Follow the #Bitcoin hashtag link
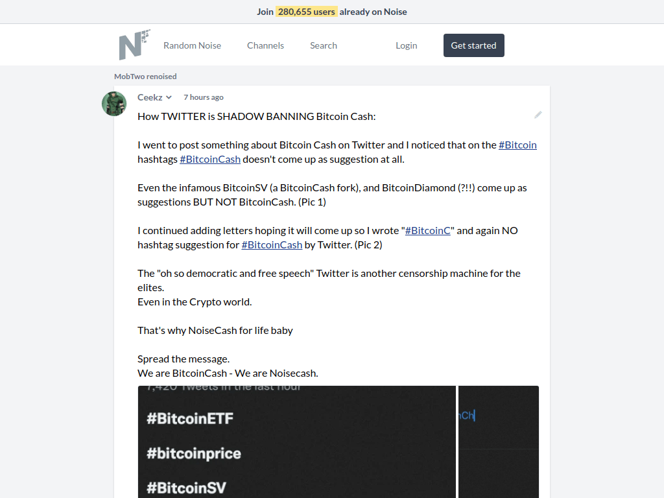This screenshot has width=664, height=498. point(517,145)
